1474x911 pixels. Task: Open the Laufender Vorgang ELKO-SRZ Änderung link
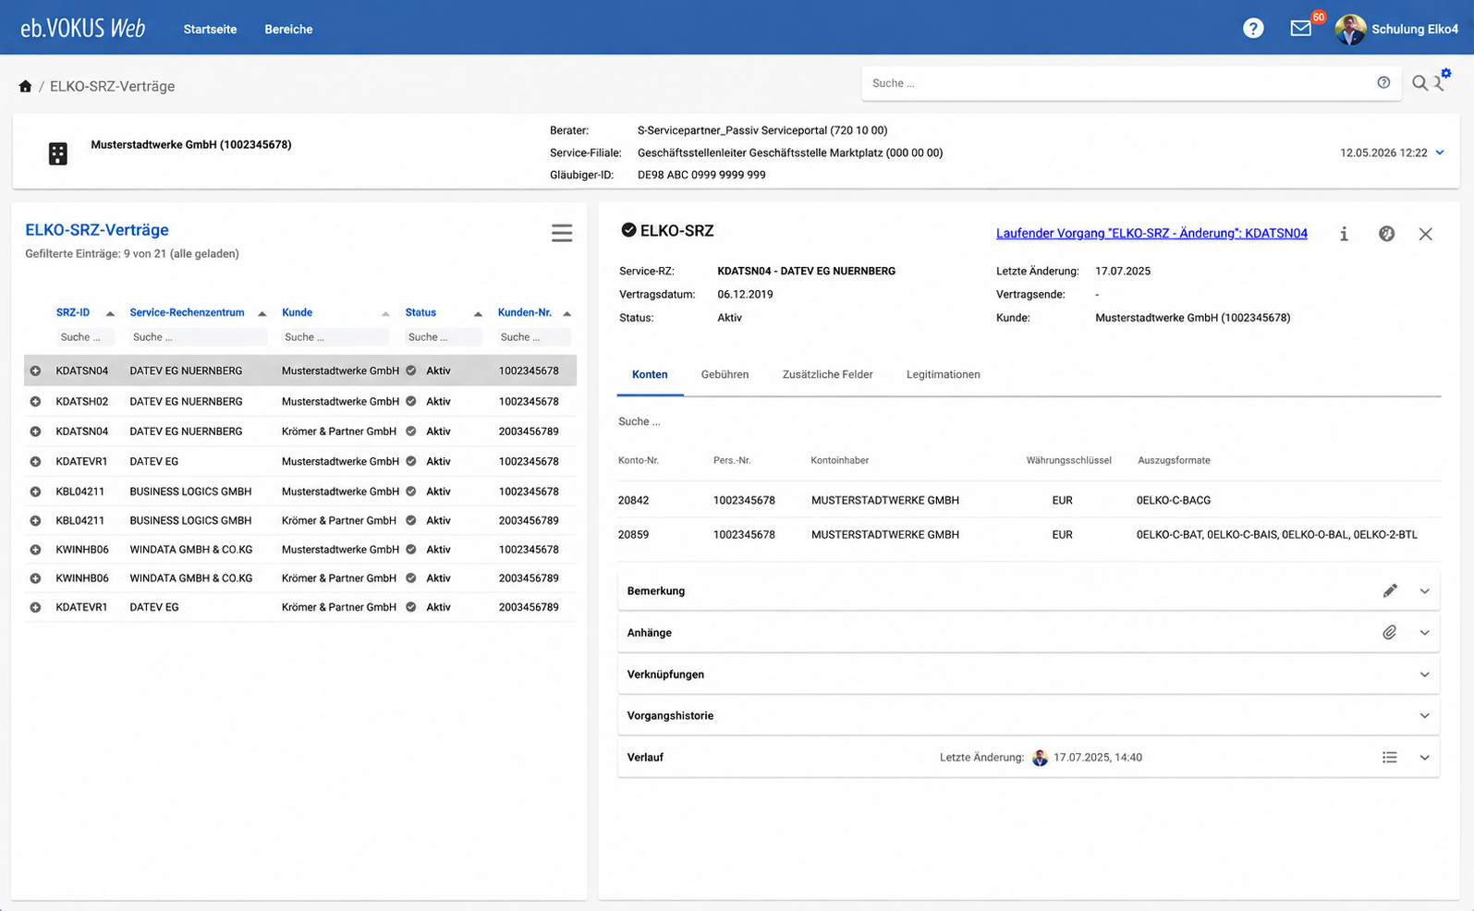[1151, 233]
